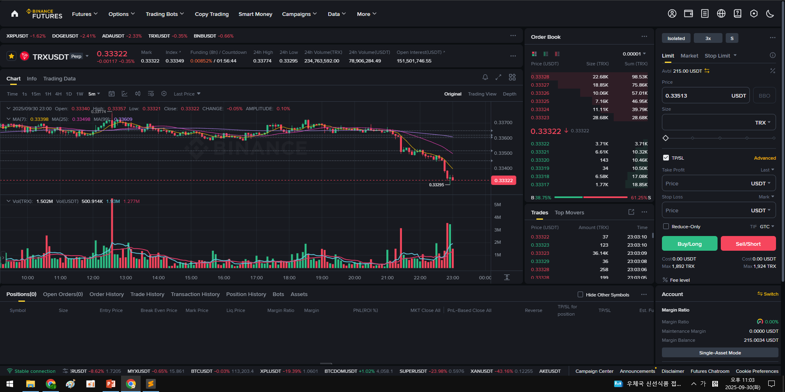Open the Top Movers tab
This screenshot has width=785, height=392.
[x=569, y=212]
